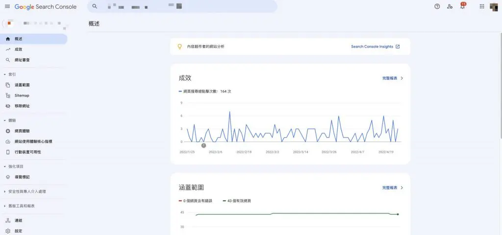This screenshot has height=235, width=502.
Task: Open the 概述 overview menu item
Action: pyautogui.click(x=34, y=39)
